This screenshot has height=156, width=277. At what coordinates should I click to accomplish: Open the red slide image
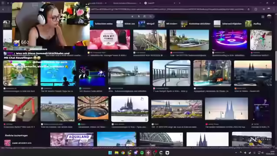20,109
